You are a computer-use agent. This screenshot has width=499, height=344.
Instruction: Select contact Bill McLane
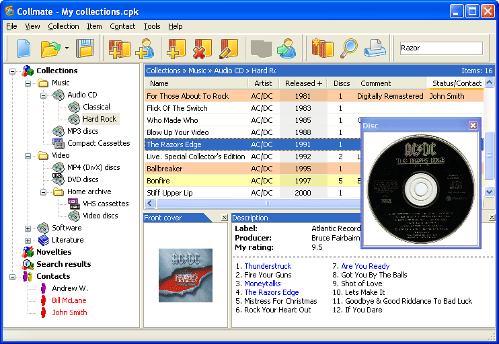[x=69, y=300]
